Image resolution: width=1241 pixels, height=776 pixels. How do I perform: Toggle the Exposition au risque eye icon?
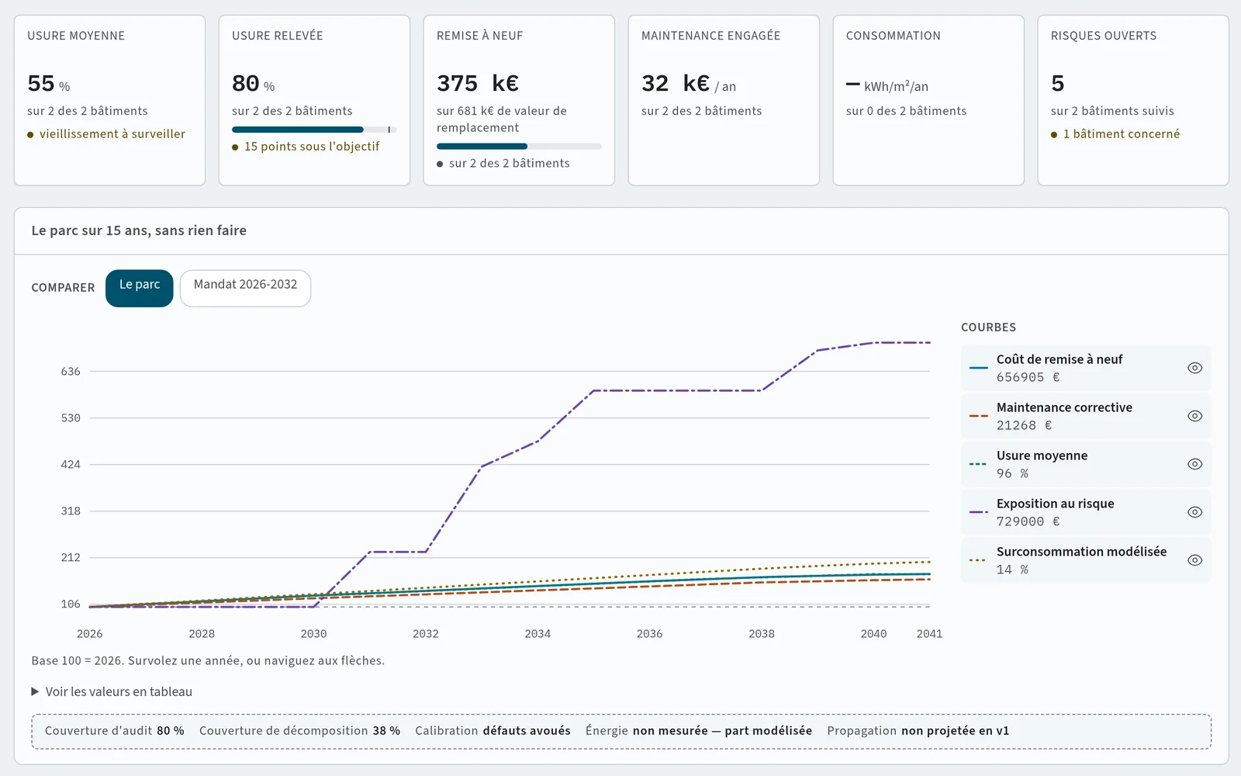click(1194, 512)
